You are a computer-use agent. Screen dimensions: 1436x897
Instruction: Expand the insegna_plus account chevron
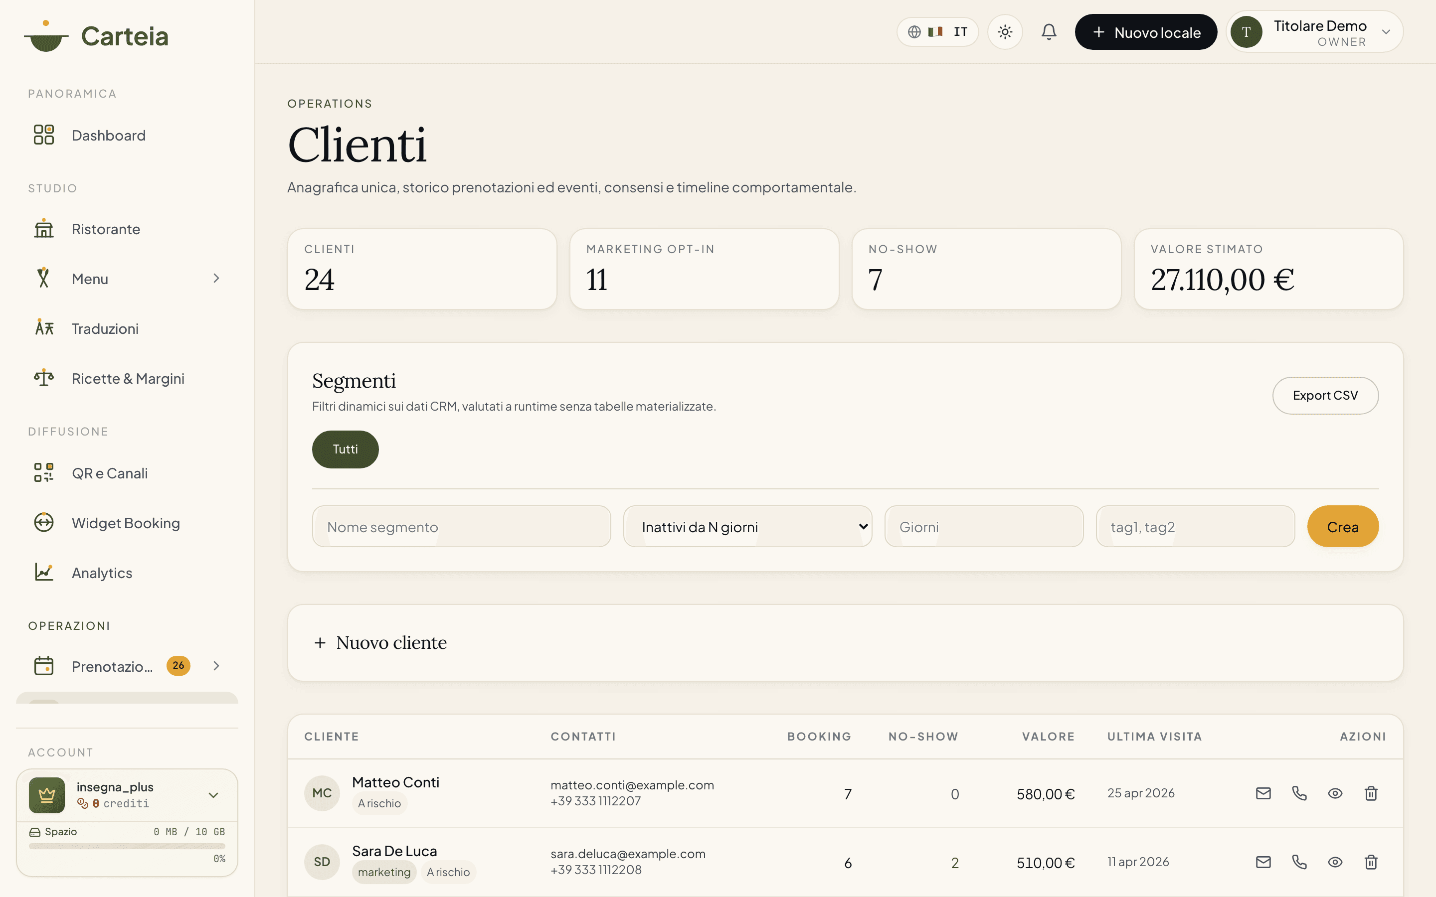(x=213, y=795)
